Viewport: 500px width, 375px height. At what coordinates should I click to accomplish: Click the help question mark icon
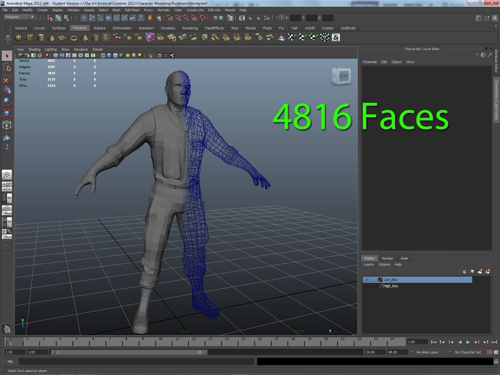point(141,18)
